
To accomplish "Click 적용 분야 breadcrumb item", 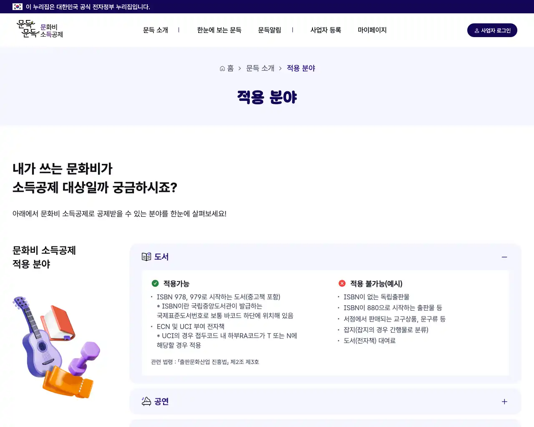I will 301,68.
